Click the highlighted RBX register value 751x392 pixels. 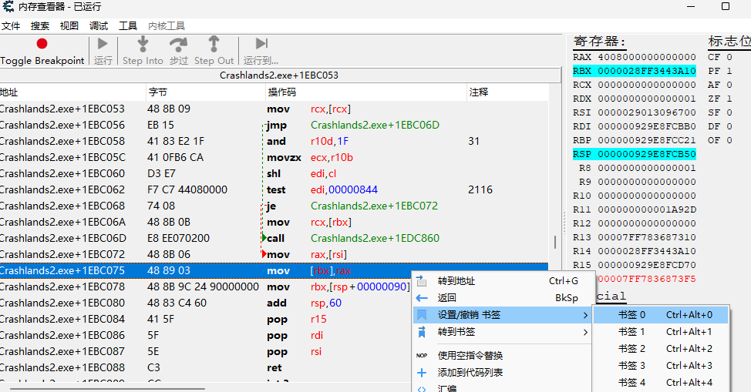click(x=647, y=71)
